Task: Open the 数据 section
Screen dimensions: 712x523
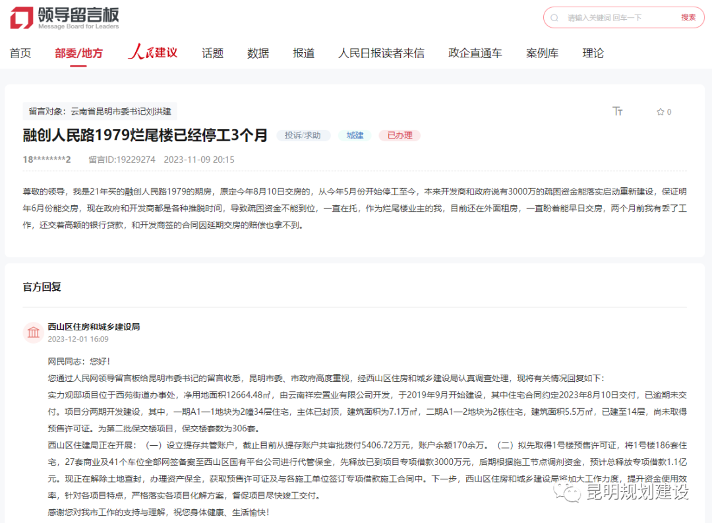Action: [258, 53]
